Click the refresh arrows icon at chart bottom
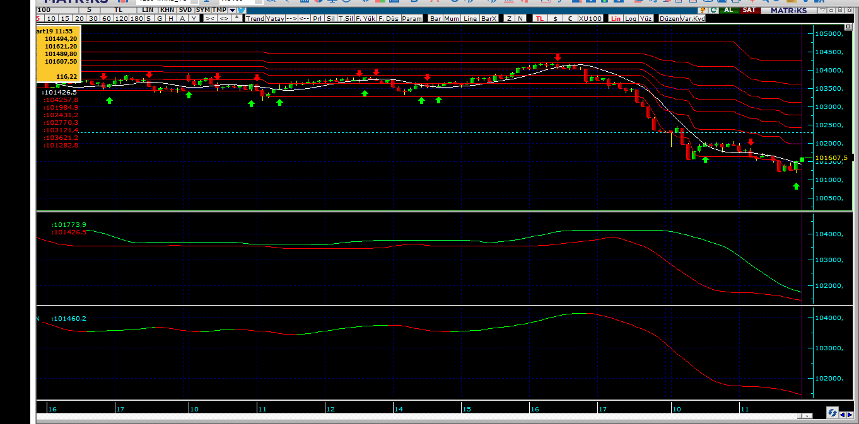The height and width of the screenshot is (424, 859). (x=833, y=413)
